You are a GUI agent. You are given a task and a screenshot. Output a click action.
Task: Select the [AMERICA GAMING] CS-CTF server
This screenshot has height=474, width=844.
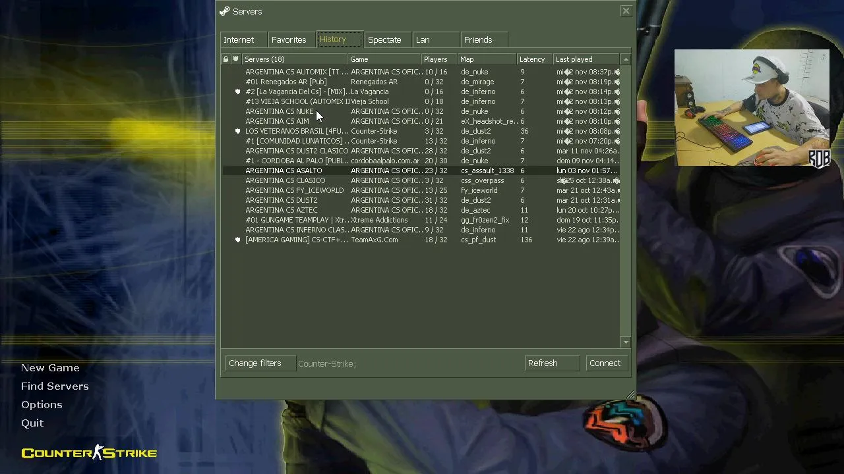click(x=421, y=240)
